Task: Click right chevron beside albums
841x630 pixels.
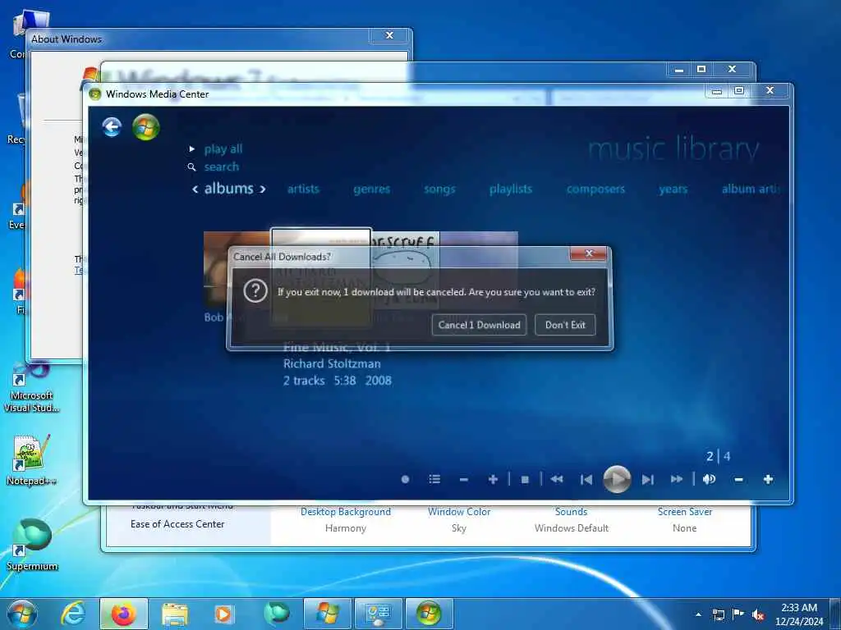Action: pyautogui.click(x=262, y=189)
